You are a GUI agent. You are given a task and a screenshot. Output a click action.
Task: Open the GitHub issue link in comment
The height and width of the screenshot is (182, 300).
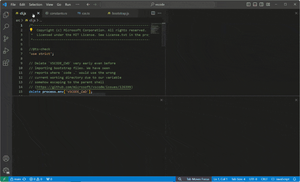coord(84,87)
